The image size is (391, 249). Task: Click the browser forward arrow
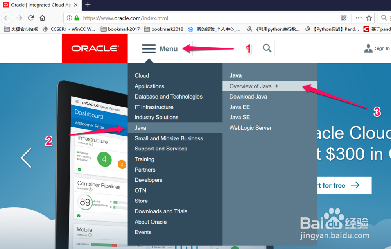(19, 18)
